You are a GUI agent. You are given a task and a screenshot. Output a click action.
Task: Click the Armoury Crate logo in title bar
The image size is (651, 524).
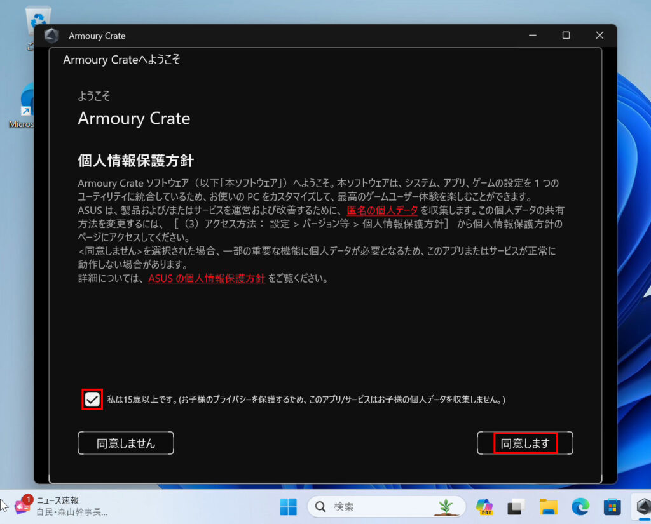pyautogui.click(x=52, y=36)
